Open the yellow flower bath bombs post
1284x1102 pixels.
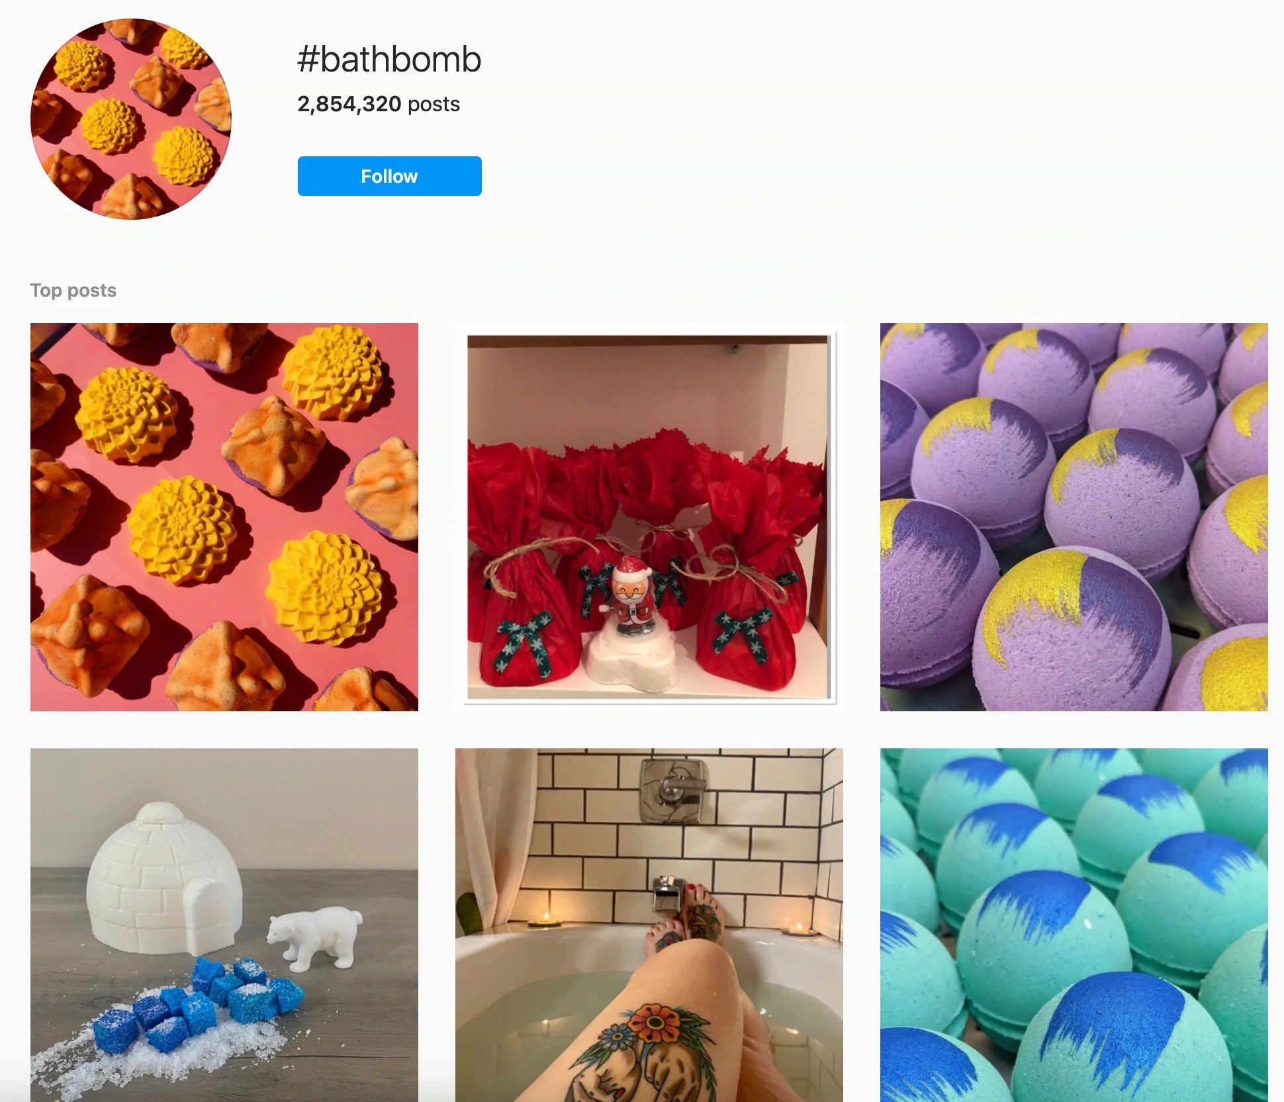[224, 517]
